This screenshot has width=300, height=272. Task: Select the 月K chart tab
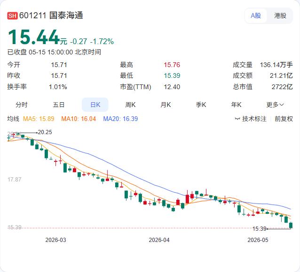pos(166,105)
